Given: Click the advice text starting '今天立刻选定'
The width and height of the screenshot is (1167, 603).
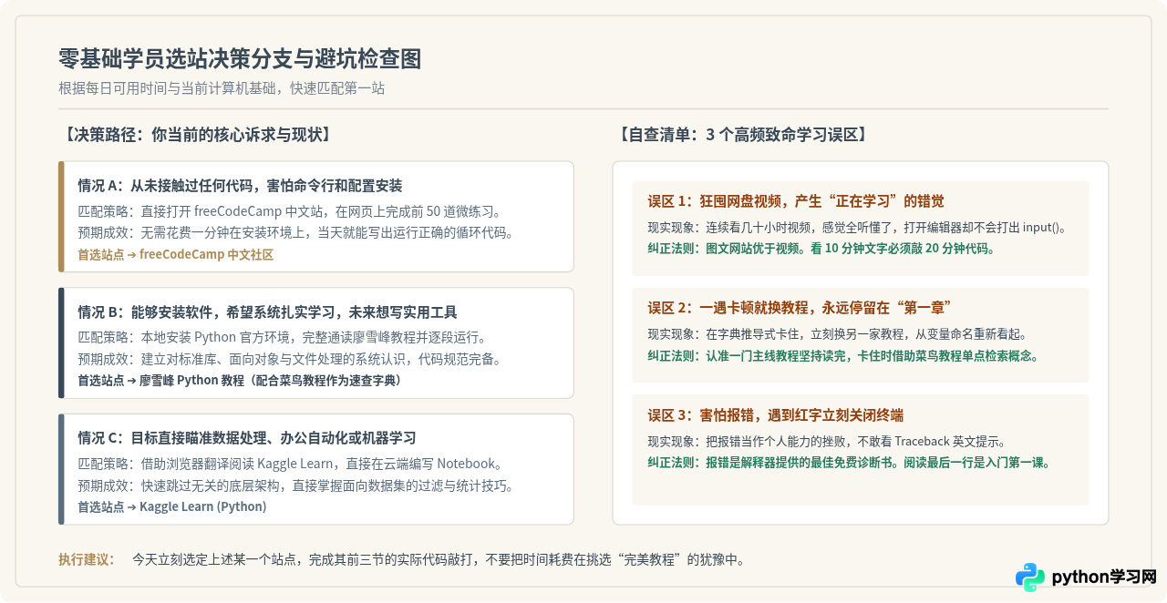Looking at the screenshot, I should pos(439,559).
